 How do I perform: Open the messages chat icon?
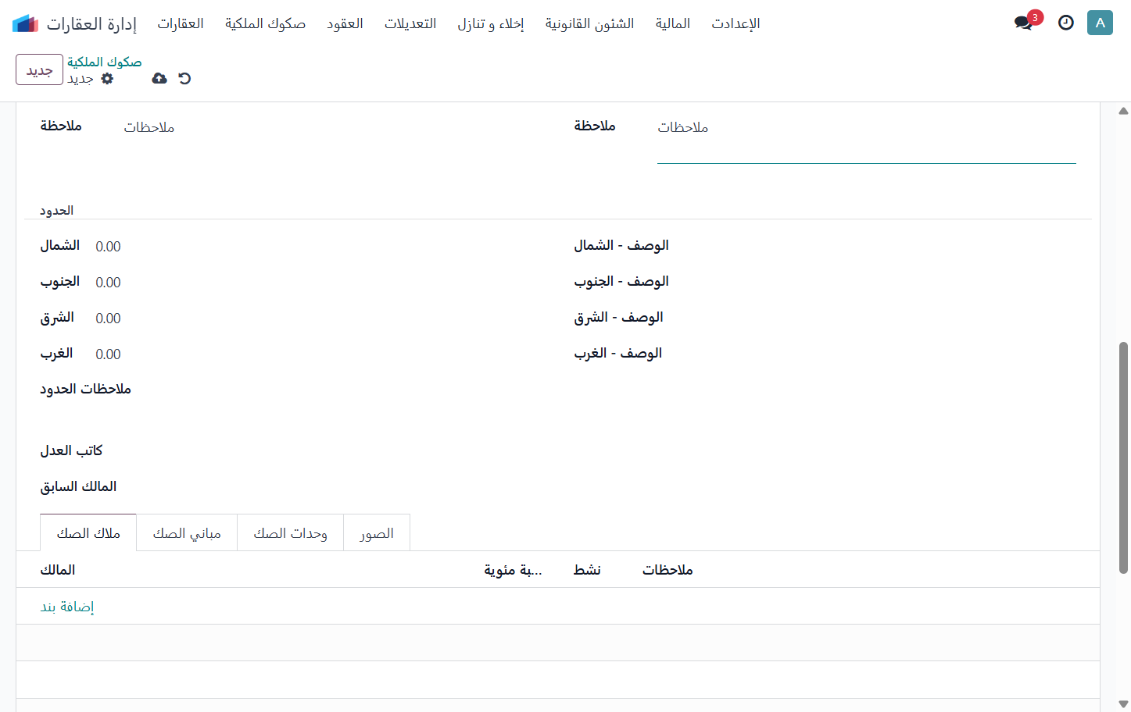(1024, 23)
